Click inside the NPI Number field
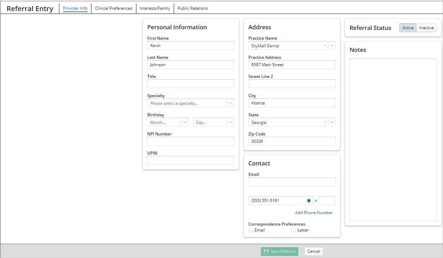This screenshot has height=258, width=443. coord(190,141)
